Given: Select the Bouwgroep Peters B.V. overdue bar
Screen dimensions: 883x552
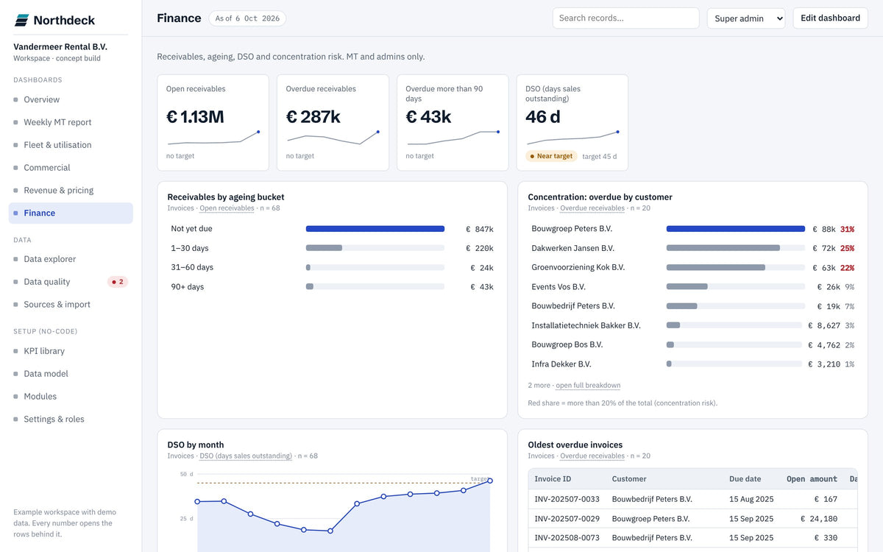Looking at the screenshot, I should click(x=736, y=229).
